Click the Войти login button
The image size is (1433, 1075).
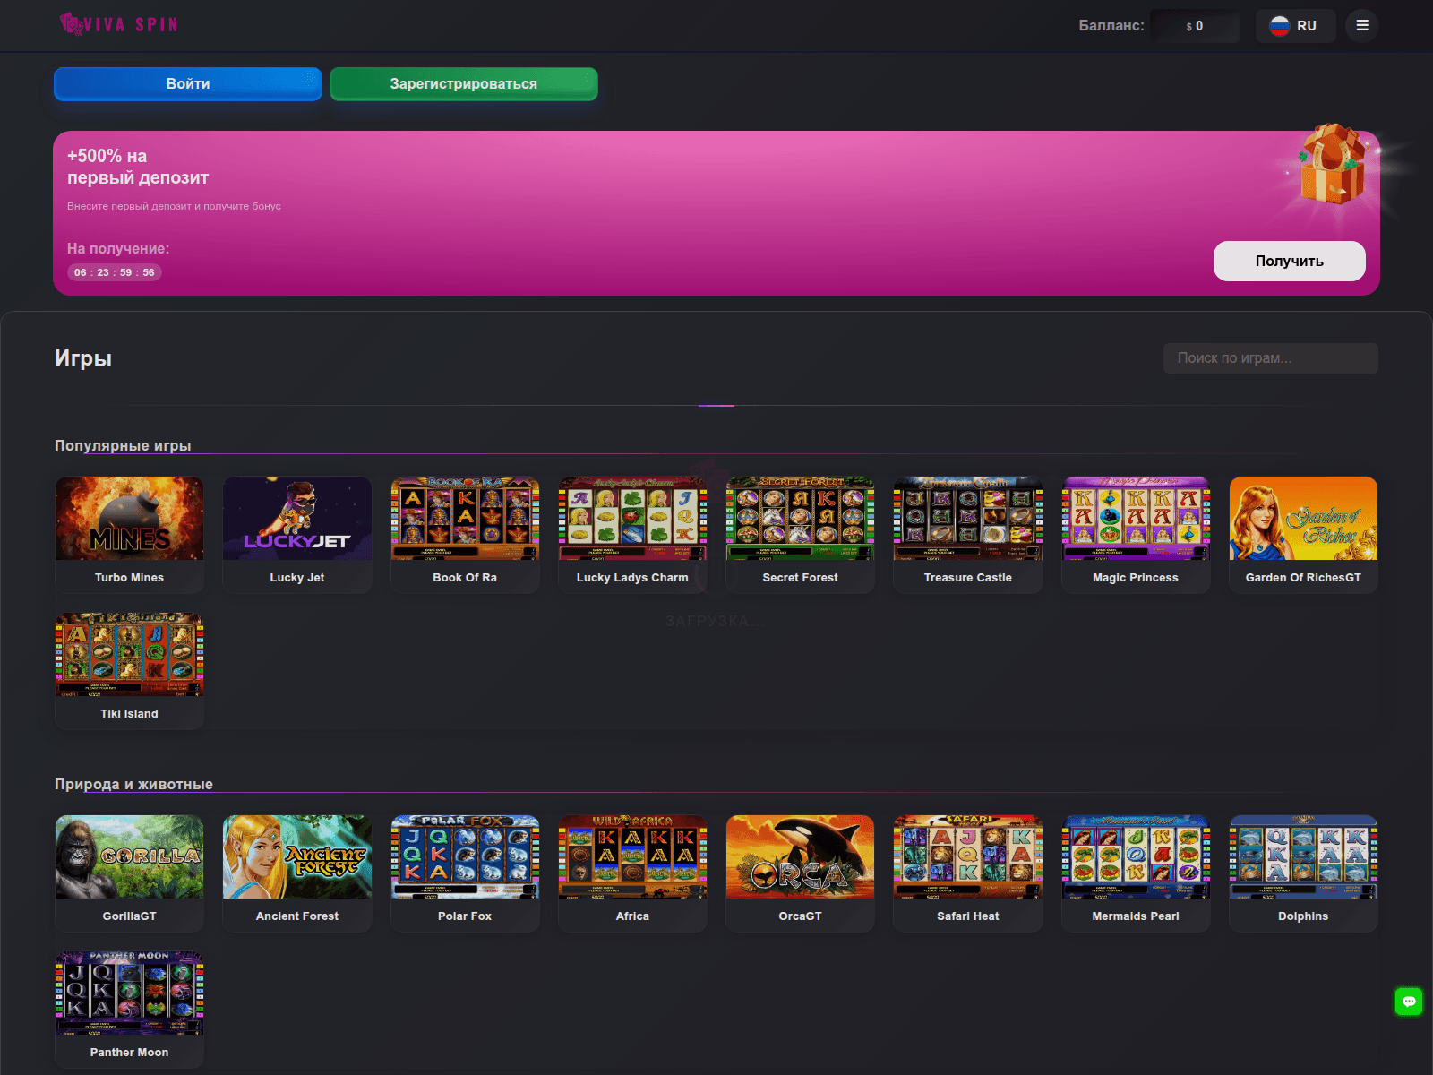tap(188, 84)
